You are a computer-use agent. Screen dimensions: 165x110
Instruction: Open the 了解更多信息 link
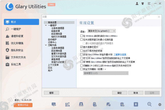[x=120, y=54]
